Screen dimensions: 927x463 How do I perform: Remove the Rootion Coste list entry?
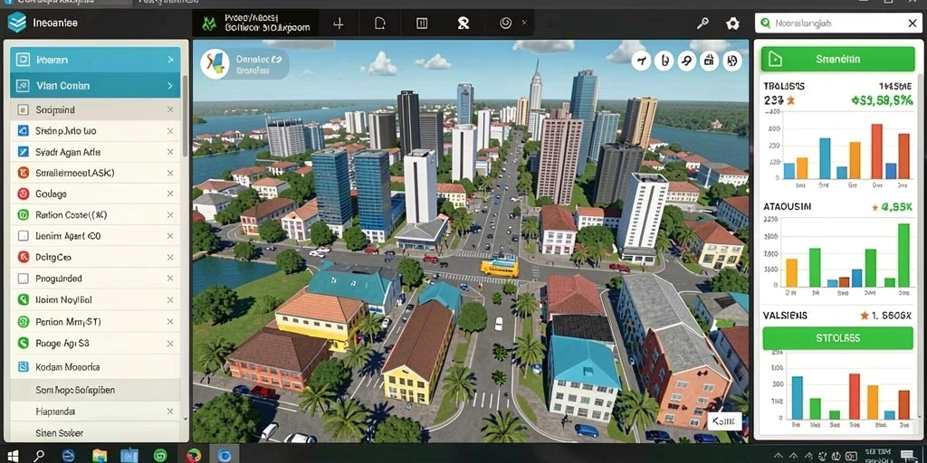pos(170,215)
